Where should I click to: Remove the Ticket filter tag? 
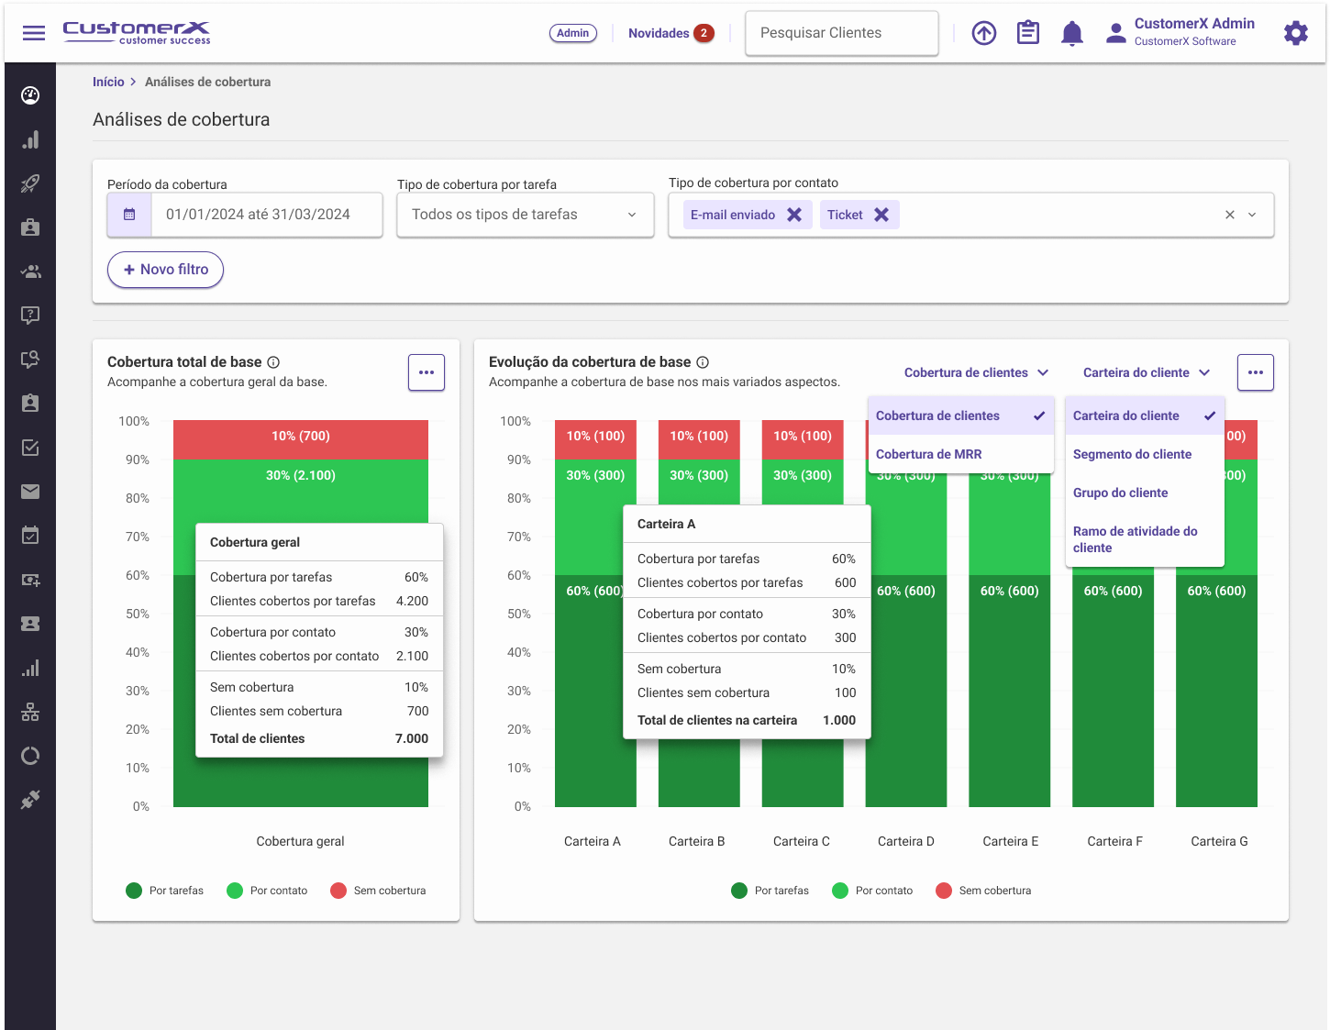881,215
